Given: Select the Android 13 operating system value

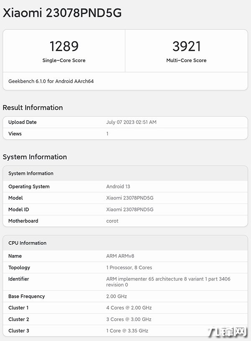Looking at the screenshot, I should coord(118,186).
